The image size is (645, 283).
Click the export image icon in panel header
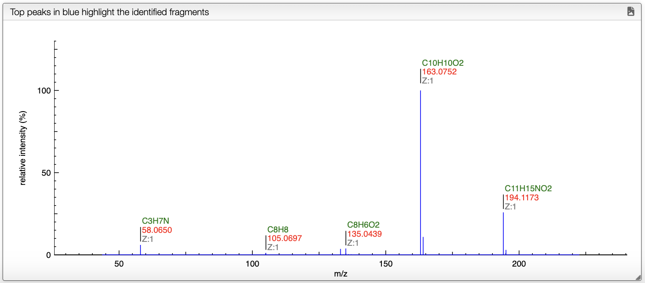(631, 12)
